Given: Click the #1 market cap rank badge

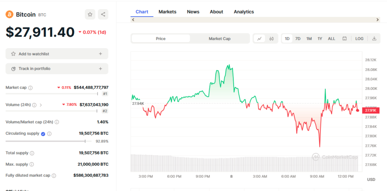Looking at the screenshot, I should coord(105,94).
